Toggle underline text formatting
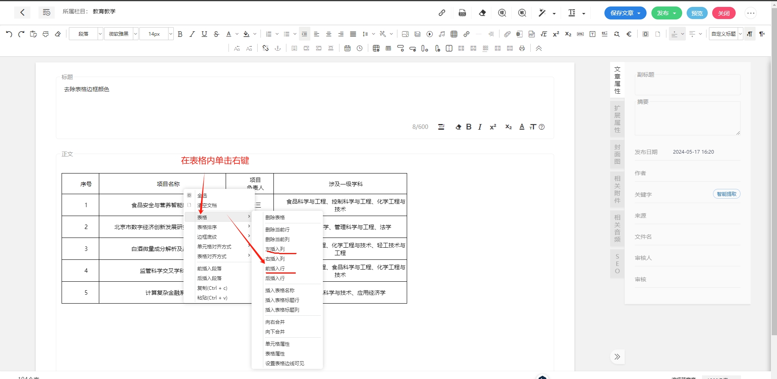 click(x=204, y=34)
